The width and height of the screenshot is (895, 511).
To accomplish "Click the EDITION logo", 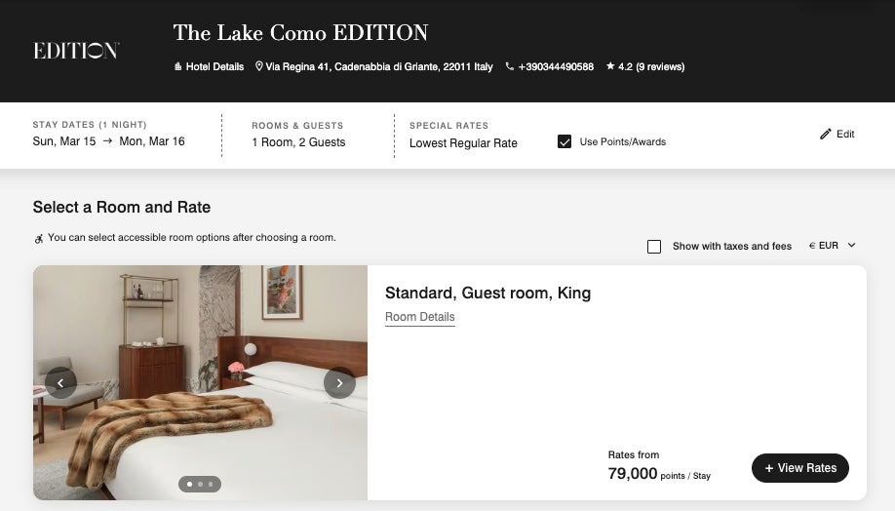I will 76,51.
